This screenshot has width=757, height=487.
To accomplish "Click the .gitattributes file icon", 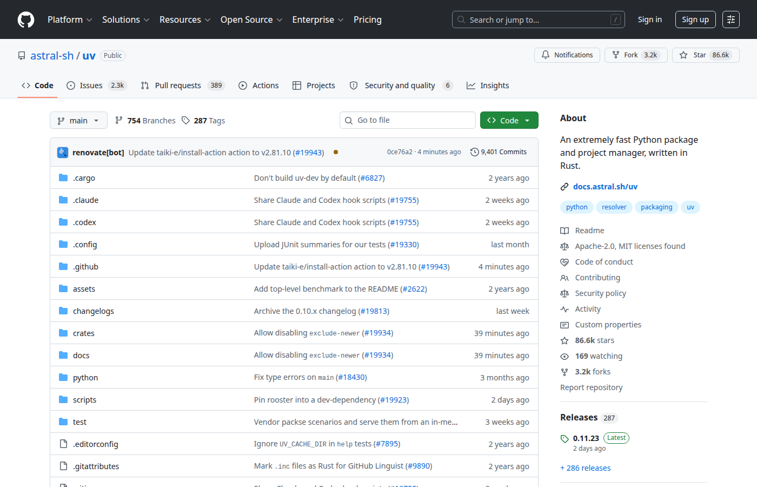I will [x=63, y=466].
